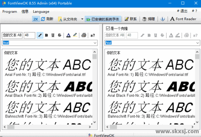
Task: Click the font size field showing 48
Action: 29,35
